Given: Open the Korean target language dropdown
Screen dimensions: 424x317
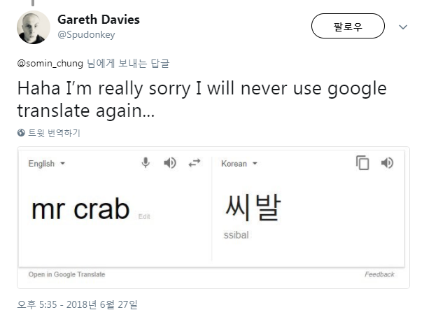Looking at the screenshot, I should 239,164.
